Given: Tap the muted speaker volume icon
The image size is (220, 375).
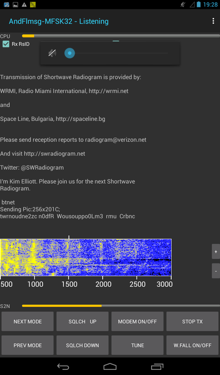Looking at the screenshot, I should tap(52, 53).
